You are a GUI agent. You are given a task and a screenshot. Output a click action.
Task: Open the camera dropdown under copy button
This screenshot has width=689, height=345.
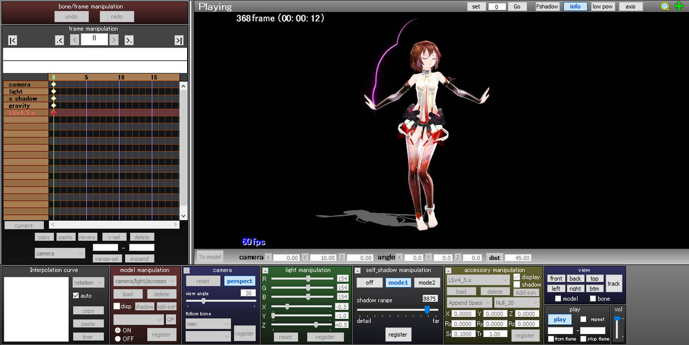[x=60, y=253]
